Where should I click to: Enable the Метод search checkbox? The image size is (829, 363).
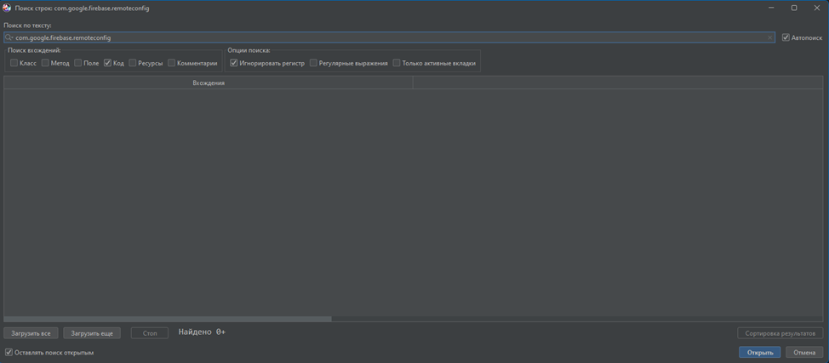tap(46, 63)
